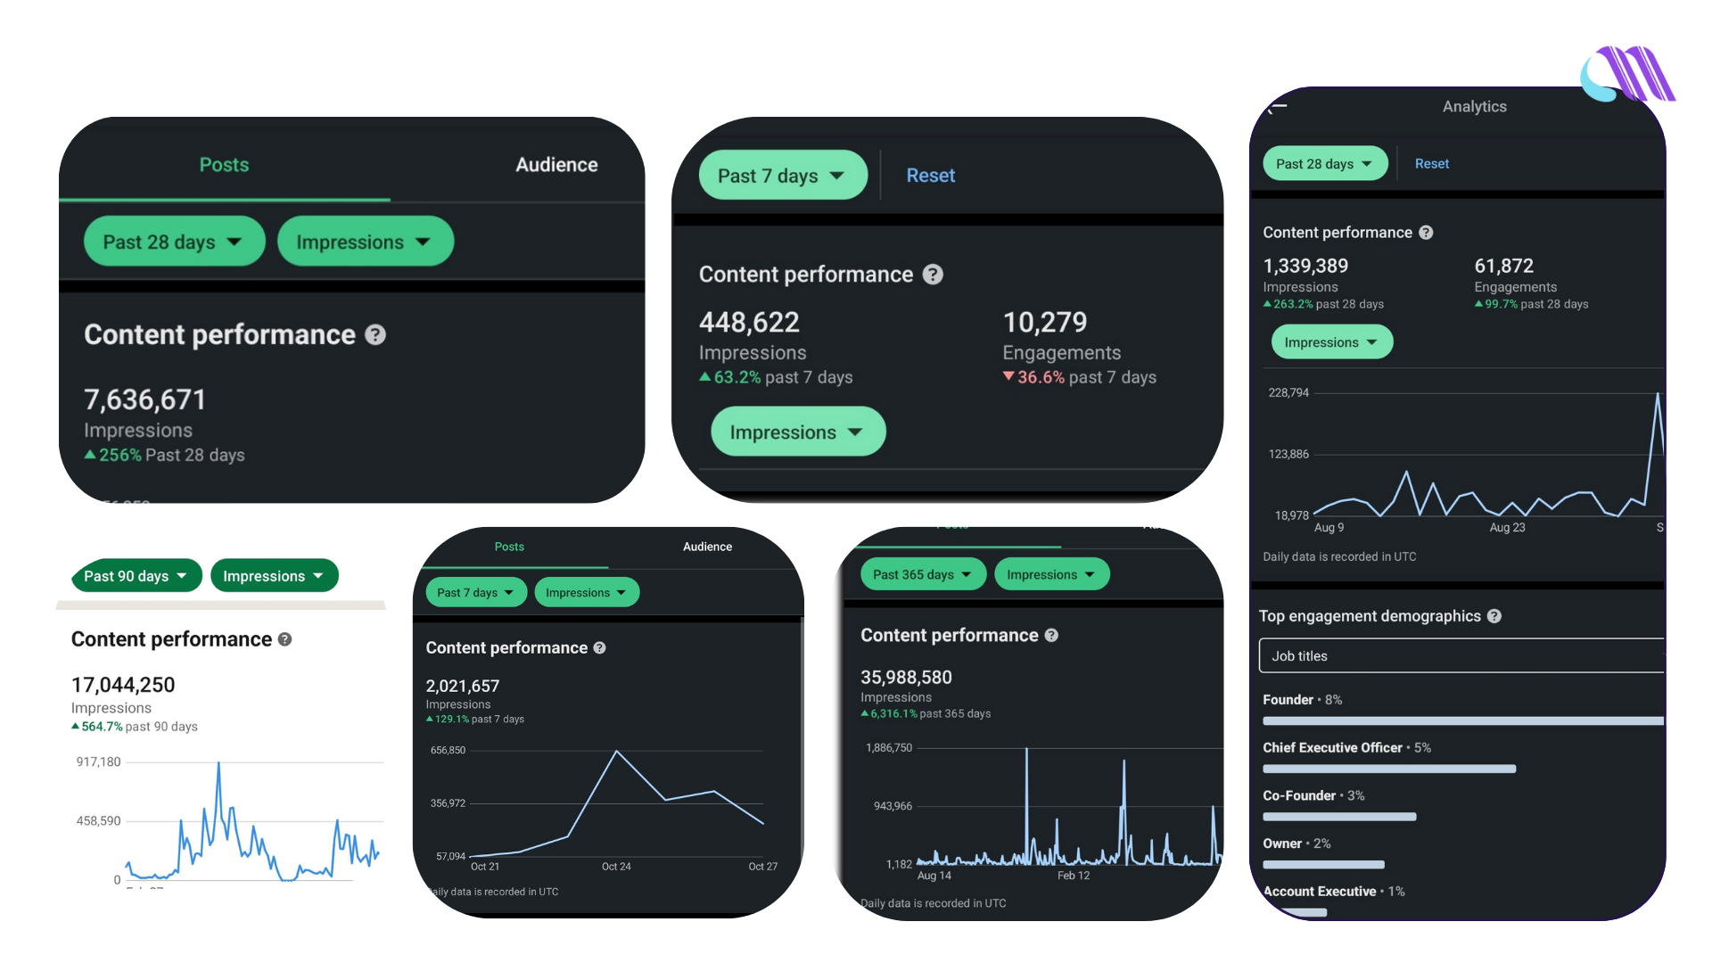1712x963 pixels.
Task: Click the 63.2% past 7 days increase
Action: tap(776, 377)
